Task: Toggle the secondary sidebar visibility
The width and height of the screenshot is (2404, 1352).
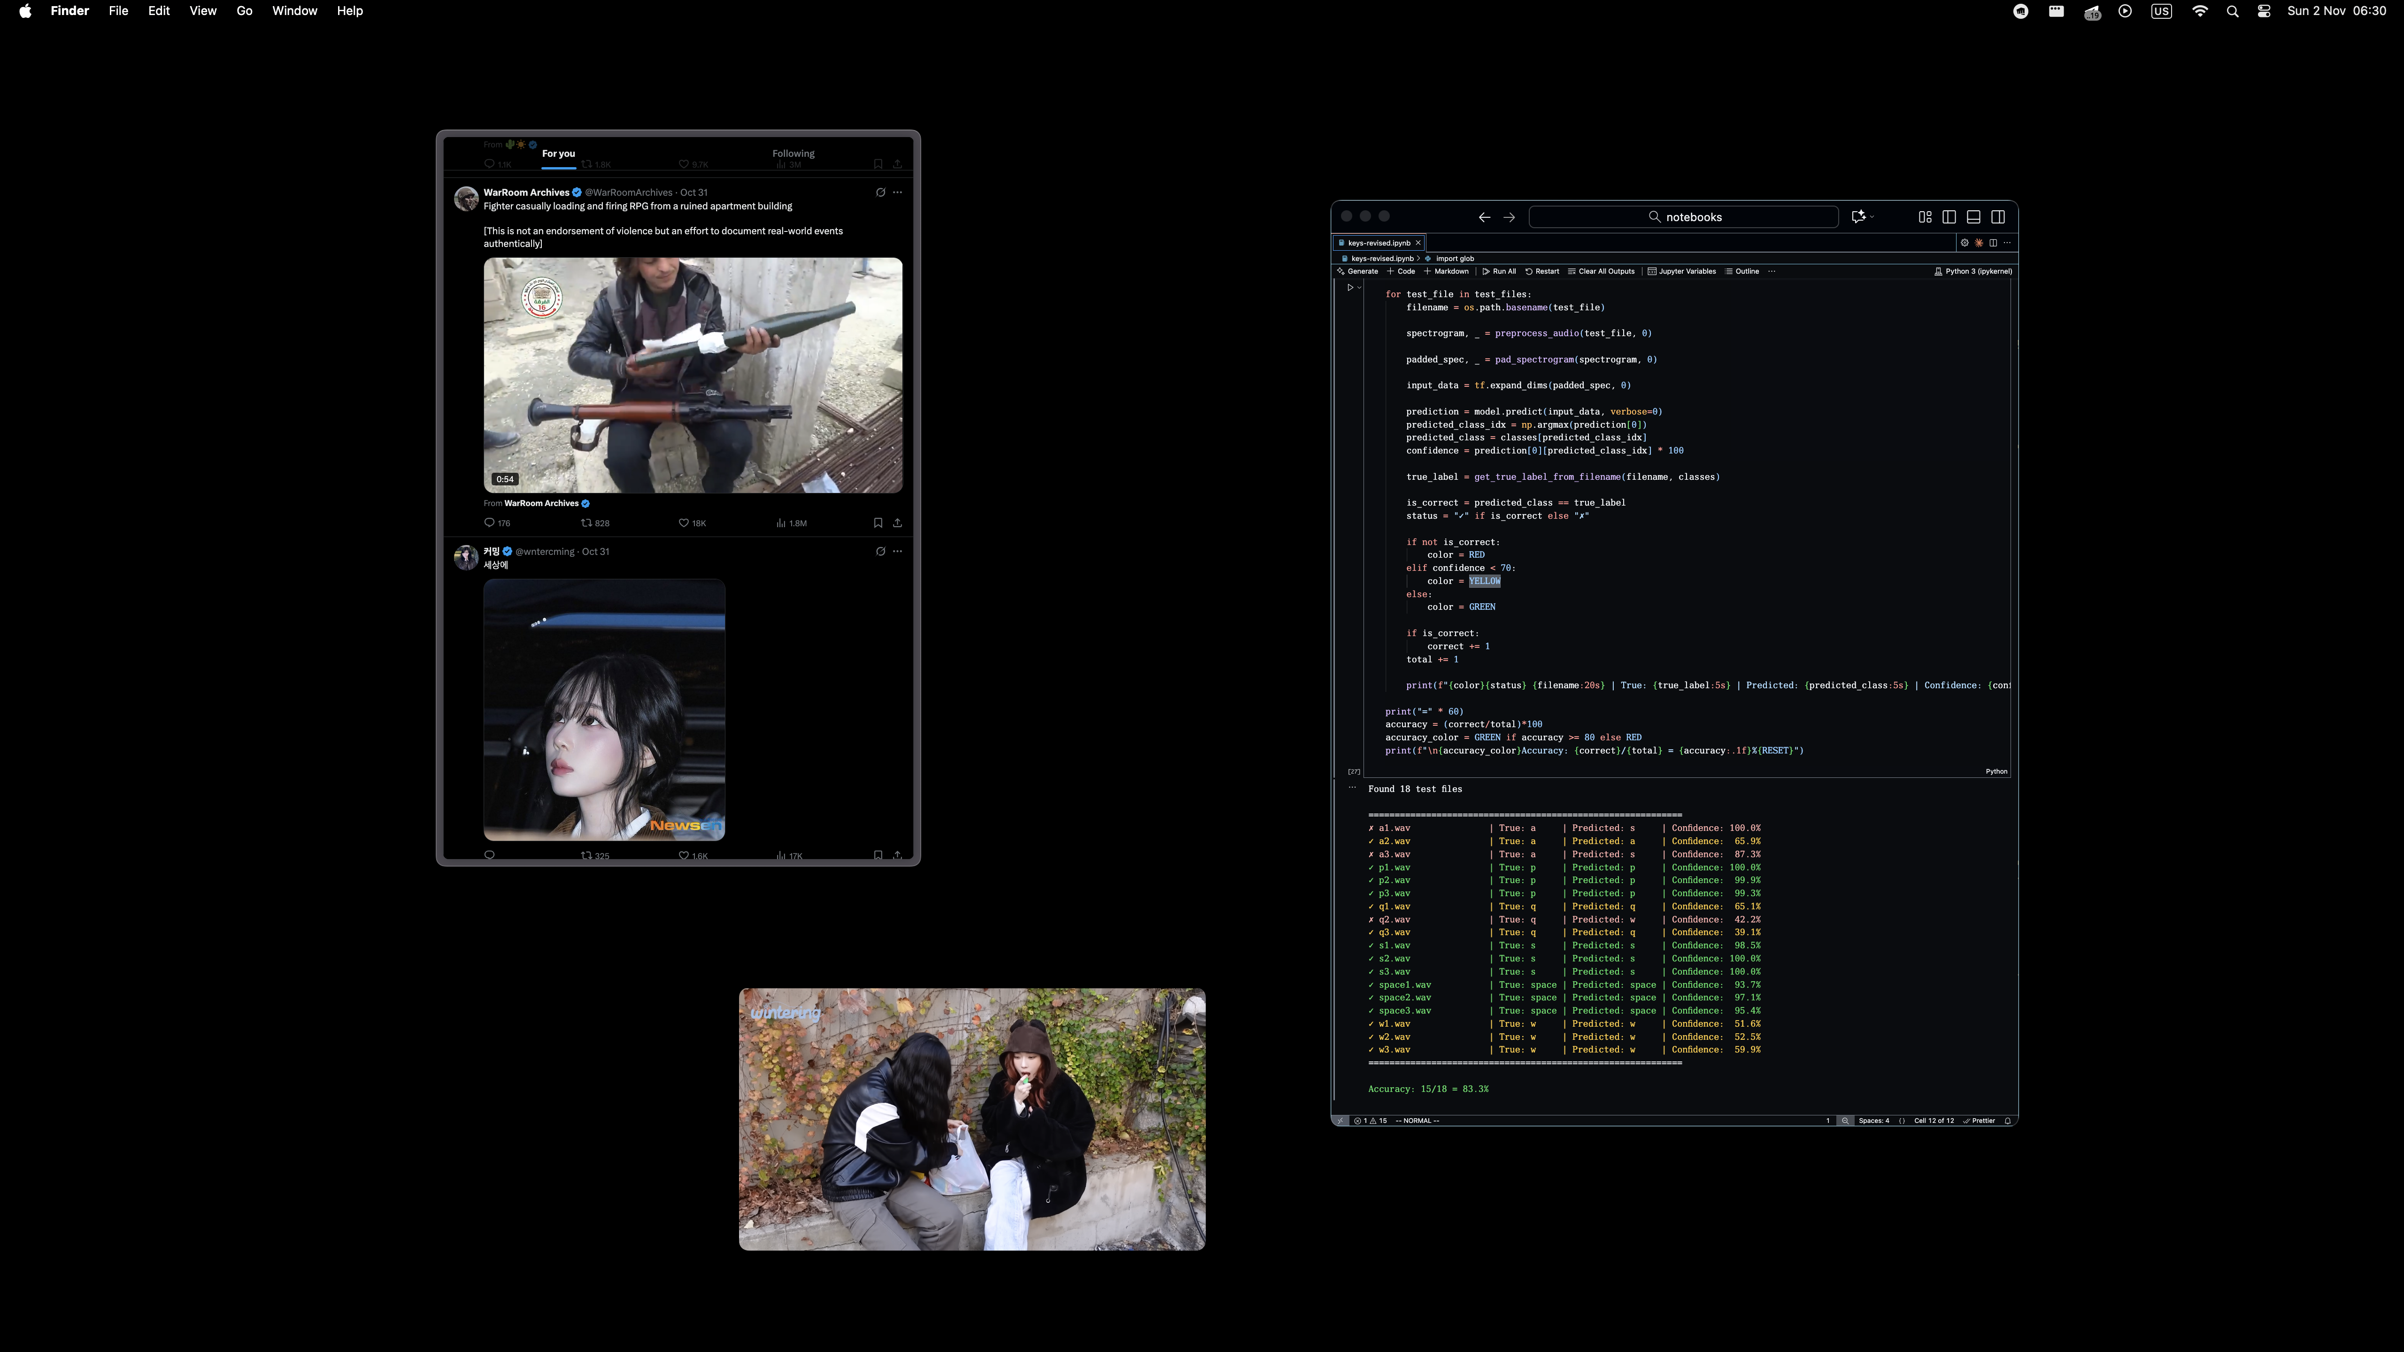Action: pos(1998,217)
